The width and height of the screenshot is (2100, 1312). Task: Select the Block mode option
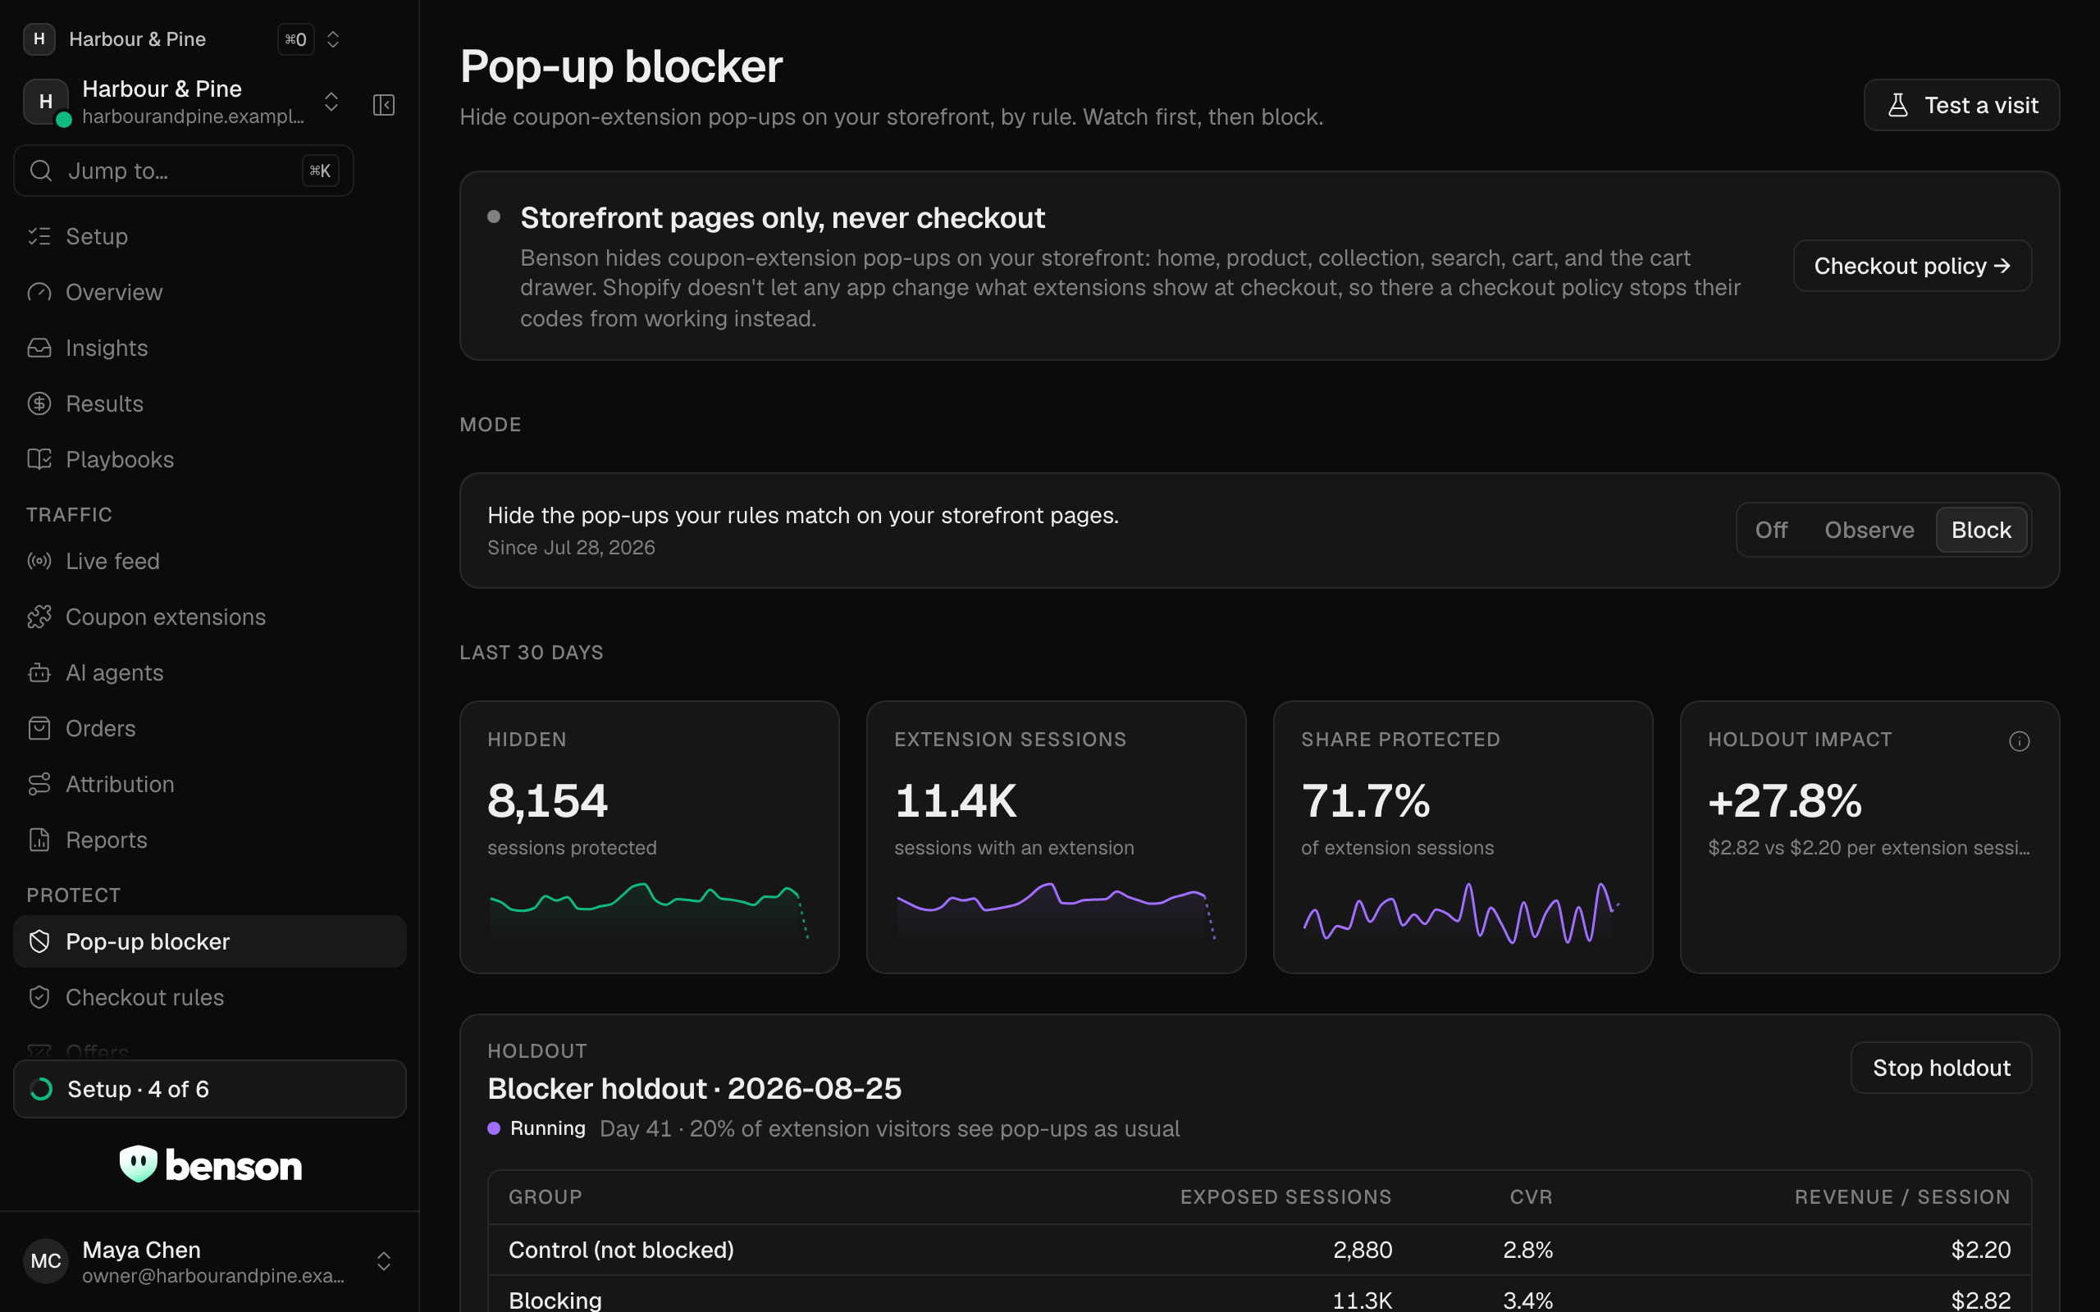pos(1981,531)
